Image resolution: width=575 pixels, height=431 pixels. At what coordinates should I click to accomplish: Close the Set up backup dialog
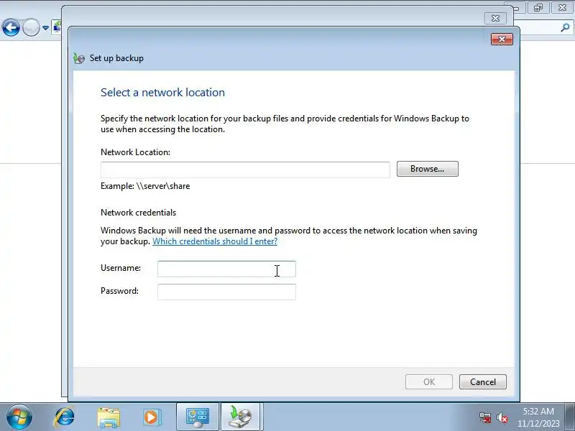pos(502,40)
